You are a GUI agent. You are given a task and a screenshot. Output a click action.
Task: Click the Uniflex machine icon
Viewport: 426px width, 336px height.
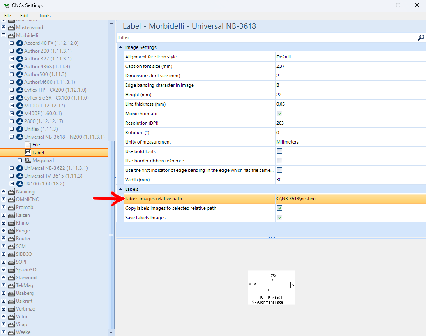[x=20, y=129]
